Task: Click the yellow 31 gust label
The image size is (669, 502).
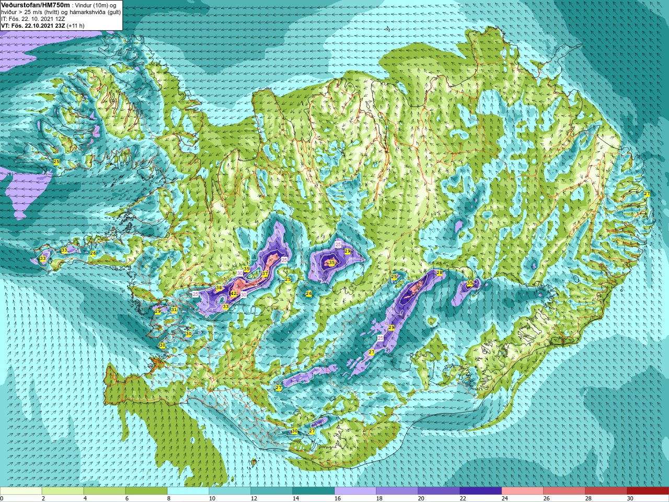Action: tap(174, 310)
